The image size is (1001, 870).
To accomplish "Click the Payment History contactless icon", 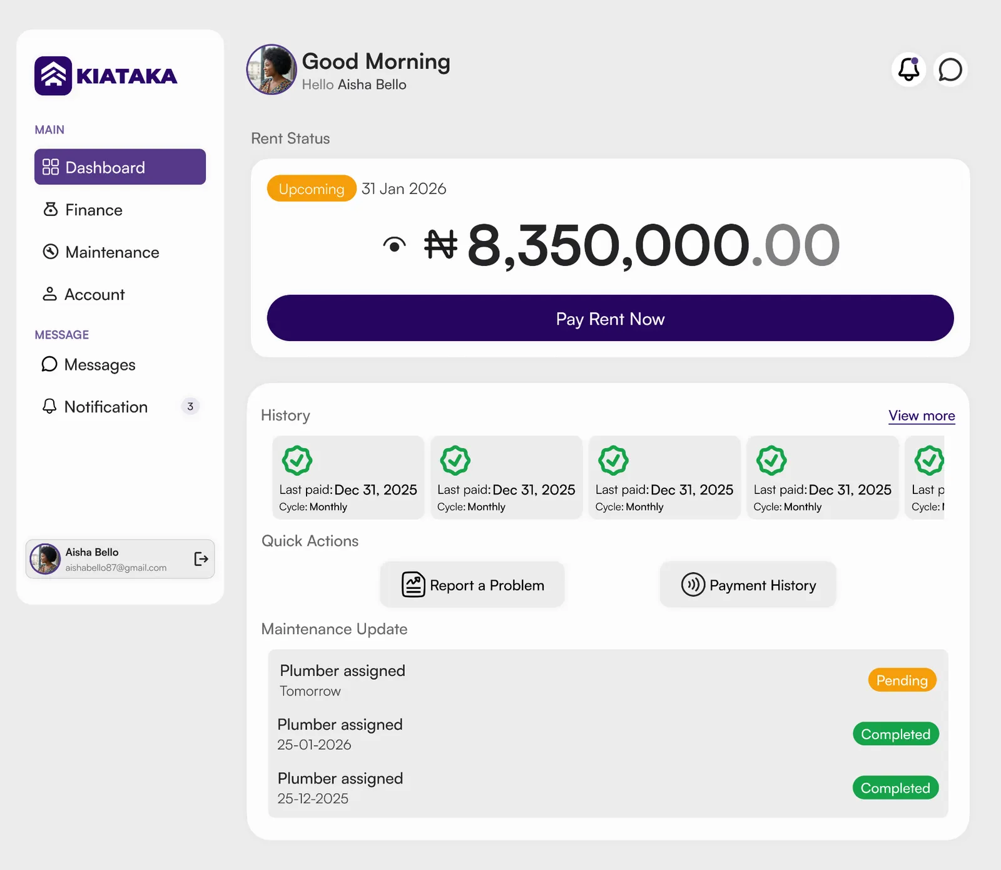I will tap(693, 585).
